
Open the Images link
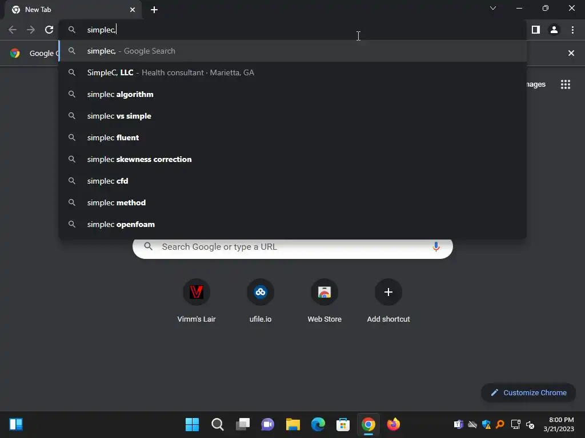click(x=536, y=84)
